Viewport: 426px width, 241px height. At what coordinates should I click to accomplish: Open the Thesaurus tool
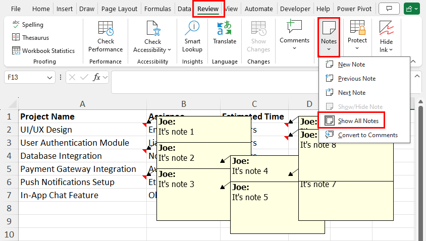pos(30,38)
